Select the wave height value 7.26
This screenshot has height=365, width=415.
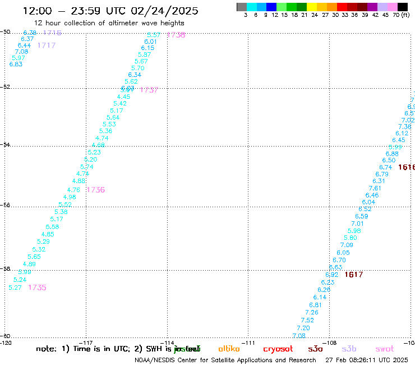click(312, 313)
